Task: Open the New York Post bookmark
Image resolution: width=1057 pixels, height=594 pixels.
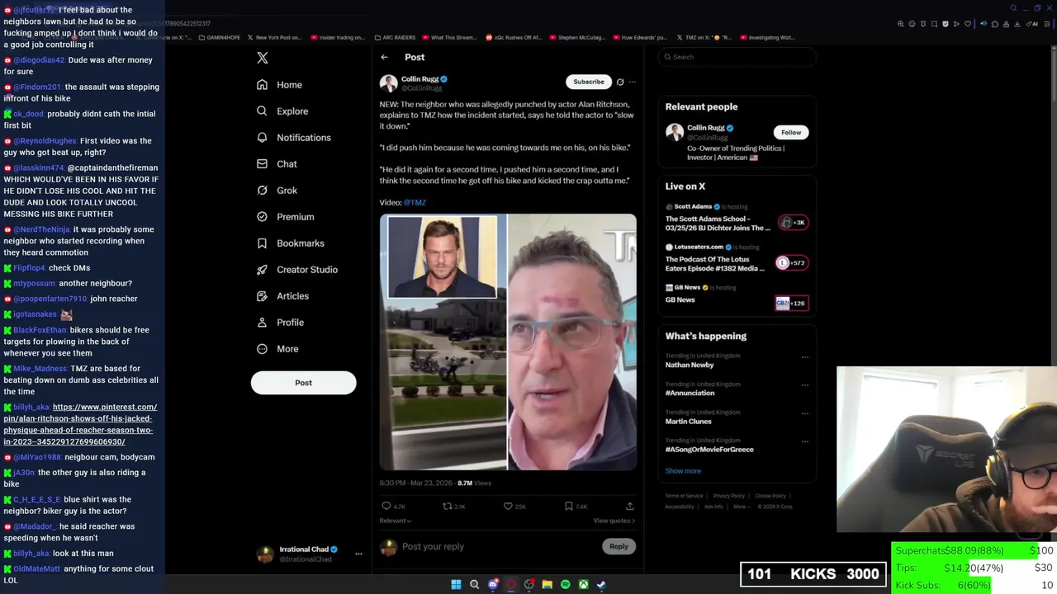Action: tap(275, 37)
